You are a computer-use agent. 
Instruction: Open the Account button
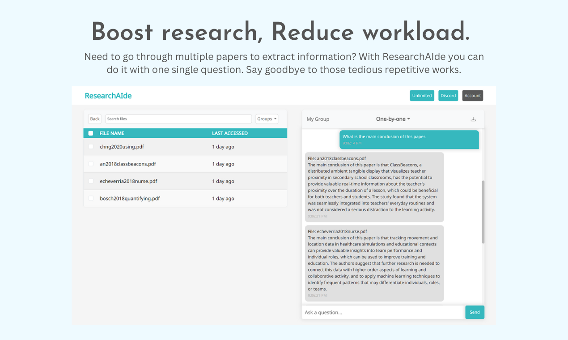pyautogui.click(x=473, y=96)
